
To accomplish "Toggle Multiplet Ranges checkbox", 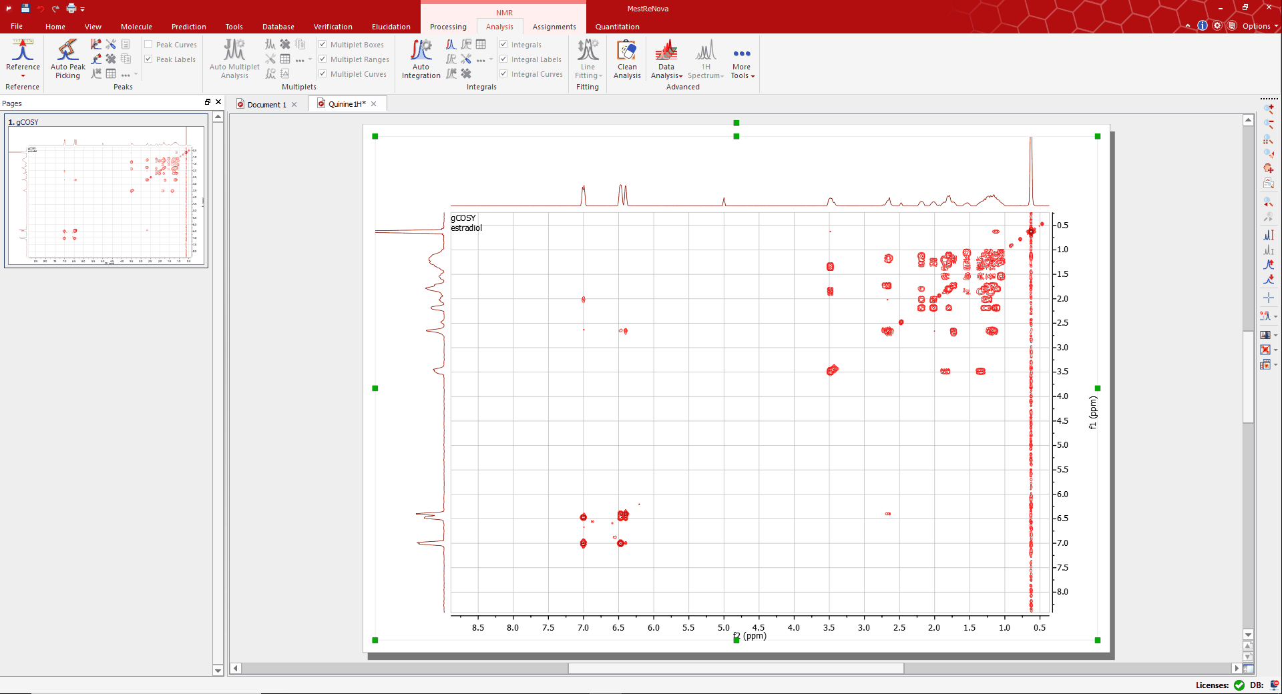I will [323, 59].
